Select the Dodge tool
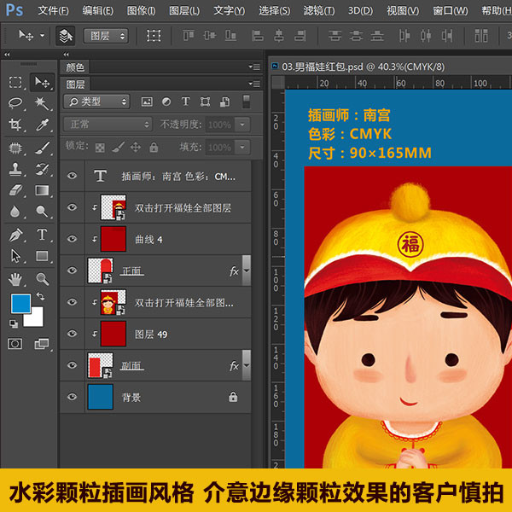 click(42, 212)
